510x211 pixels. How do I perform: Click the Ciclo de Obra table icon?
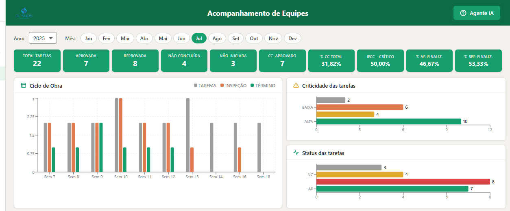pyautogui.click(x=23, y=86)
